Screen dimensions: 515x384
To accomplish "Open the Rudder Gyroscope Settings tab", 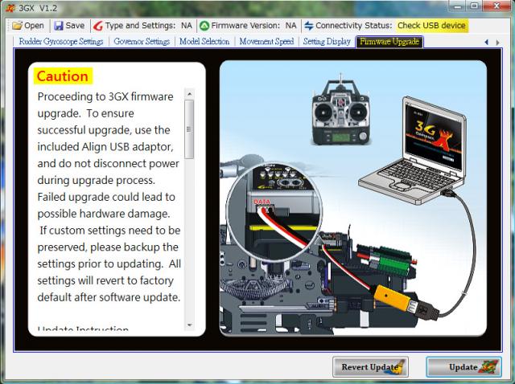I will click(61, 42).
